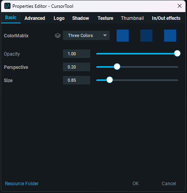Click the dropdown arrow next to Three Colors
Screen dimensions: 187x193
[105, 35]
